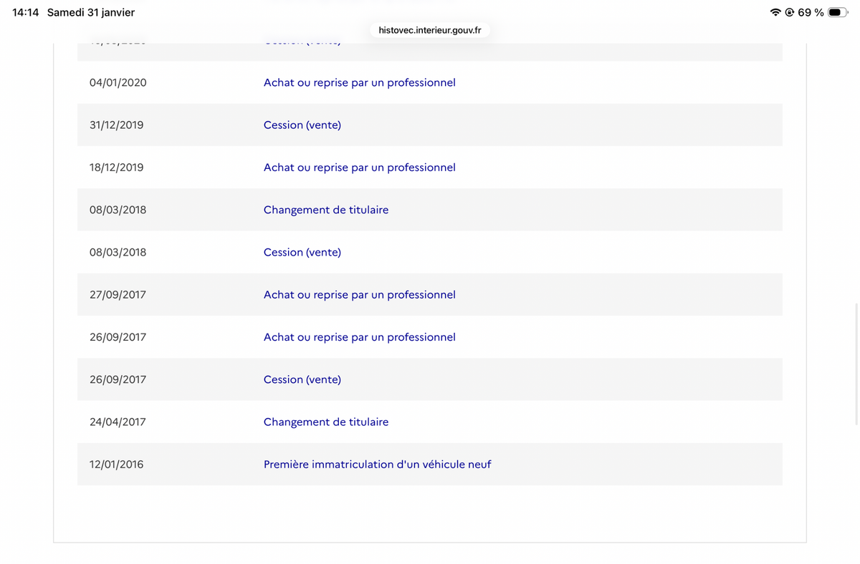Open 'Achat ou reprise' entry dated 18/12/2019
Image resolution: width=860 pixels, height=564 pixels.
point(360,167)
